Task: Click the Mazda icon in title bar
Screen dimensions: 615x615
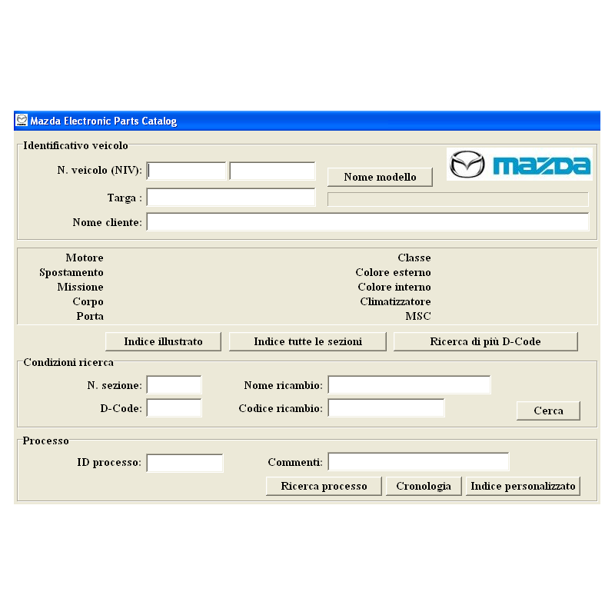Action: click(22, 120)
